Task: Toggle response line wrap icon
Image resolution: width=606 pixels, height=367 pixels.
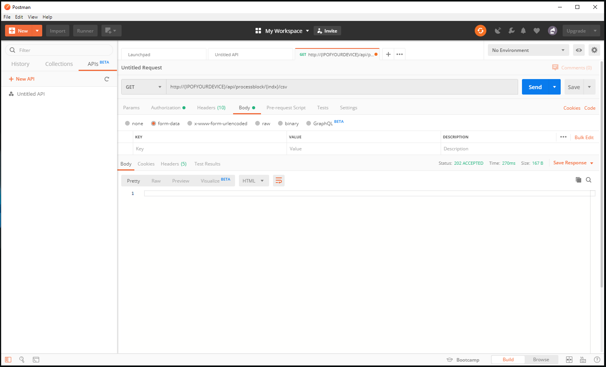Action: [279, 181]
